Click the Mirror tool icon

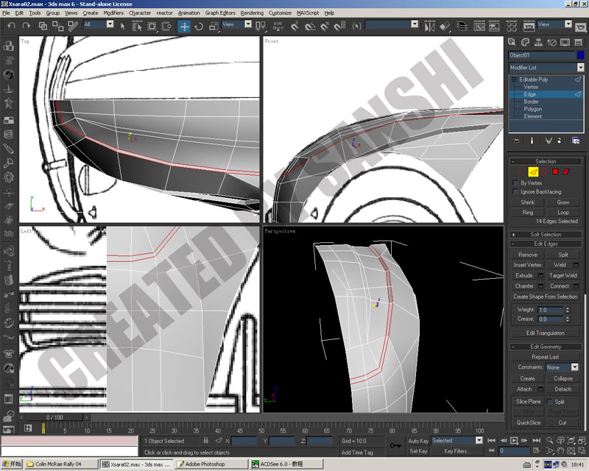tap(429, 26)
